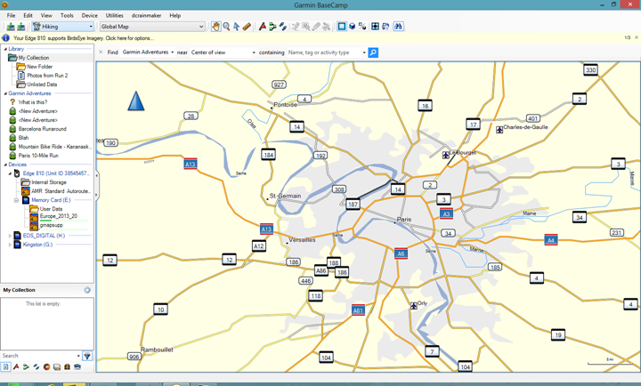Collapse the Edge 810 device node
641x386 pixels.
tap(10, 173)
